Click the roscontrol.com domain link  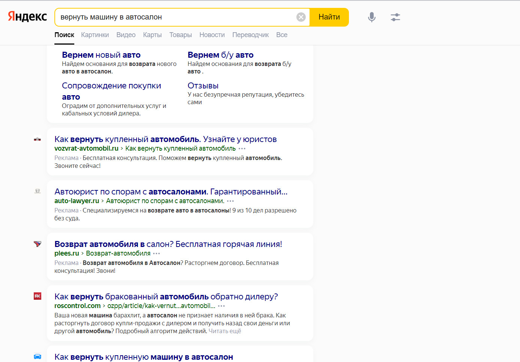coord(78,306)
